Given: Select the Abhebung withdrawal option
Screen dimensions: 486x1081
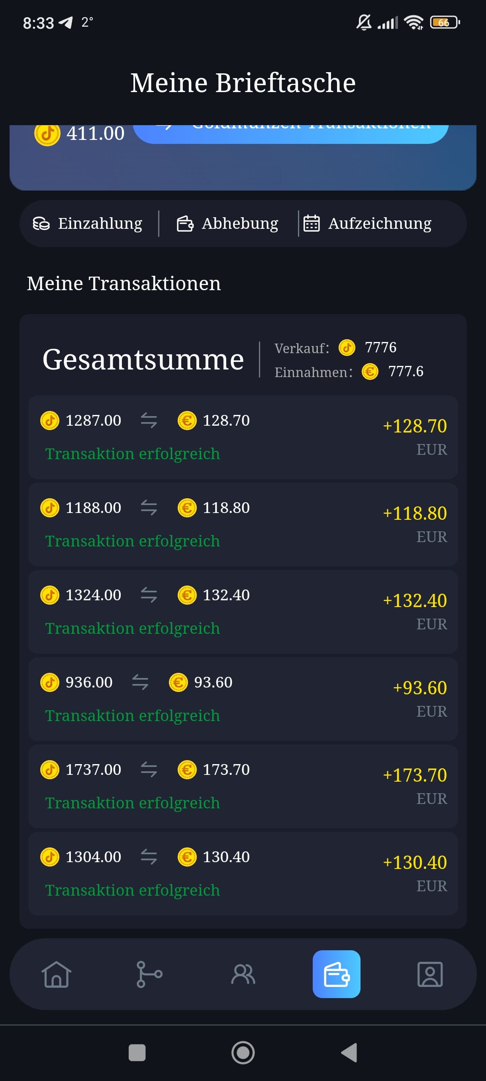Looking at the screenshot, I should (x=227, y=224).
